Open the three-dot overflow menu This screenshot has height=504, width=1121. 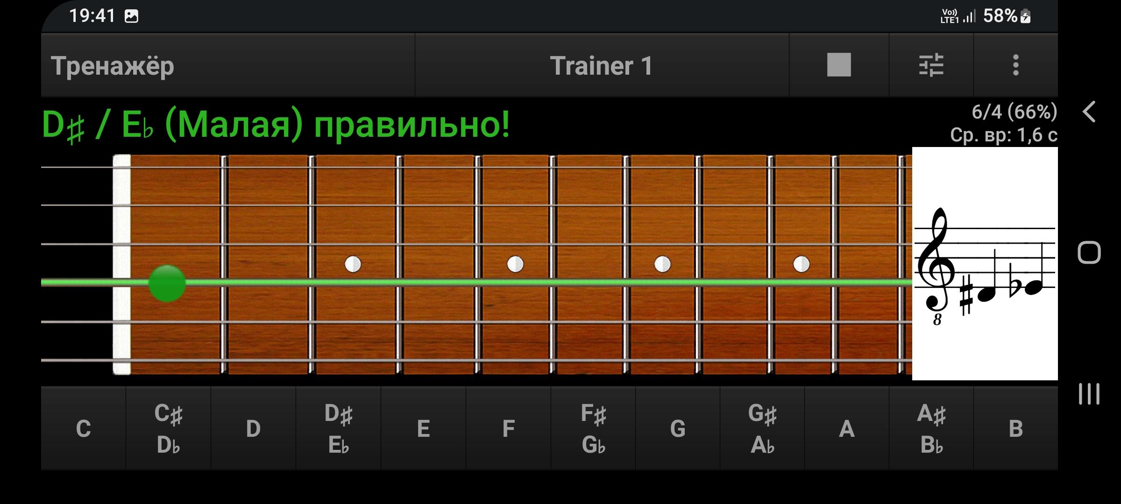point(1015,65)
